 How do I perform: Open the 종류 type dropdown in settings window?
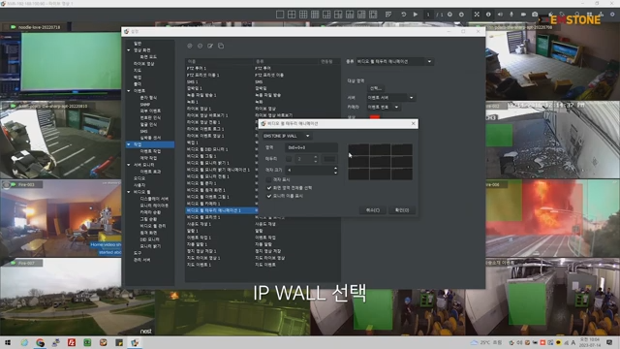coord(394,62)
